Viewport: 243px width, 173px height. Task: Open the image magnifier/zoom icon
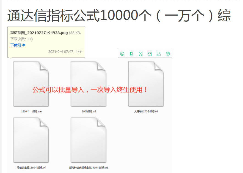122,54
